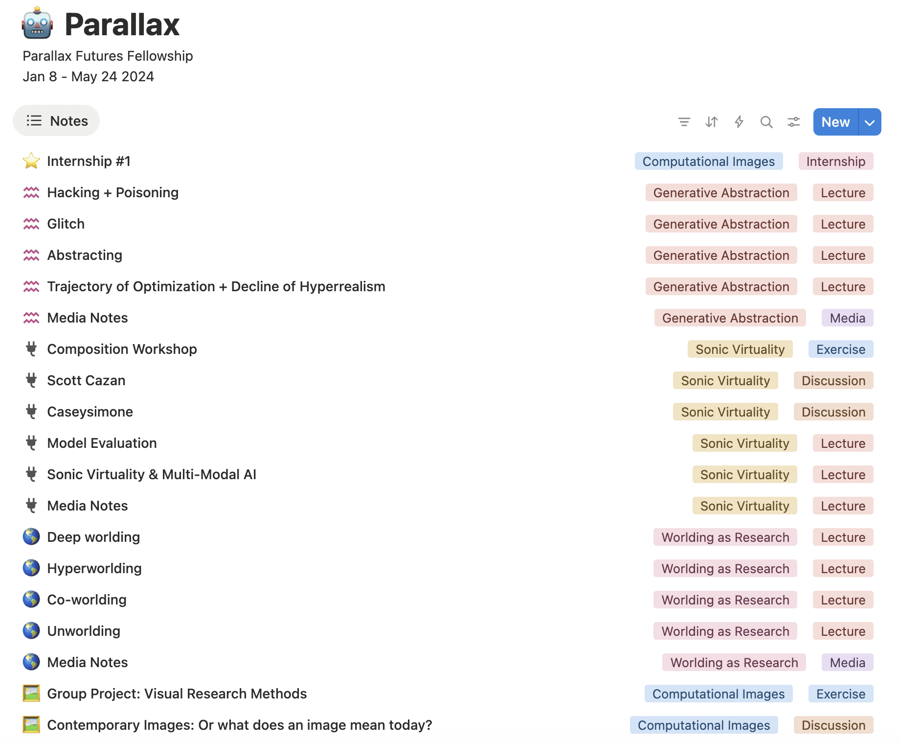Open the lightning automations icon

coord(739,122)
